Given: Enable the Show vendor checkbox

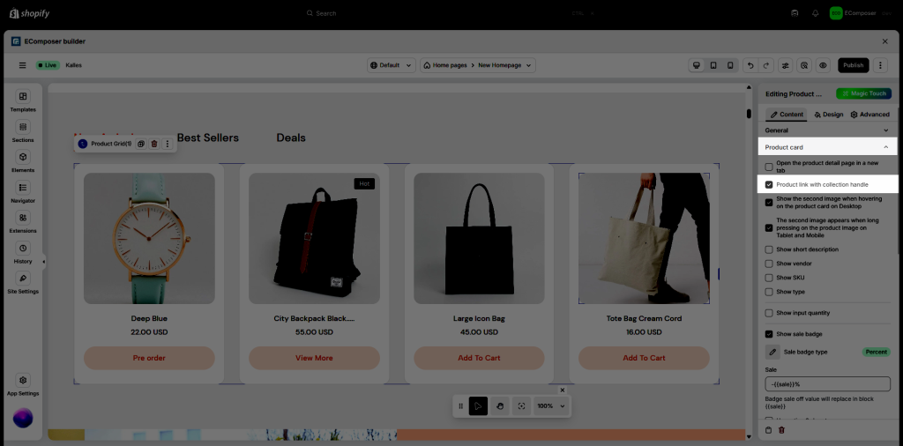Looking at the screenshot, I should (769, 264).
